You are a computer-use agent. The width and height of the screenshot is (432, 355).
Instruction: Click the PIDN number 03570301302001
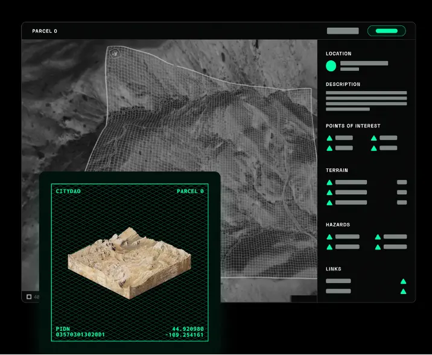80,334
